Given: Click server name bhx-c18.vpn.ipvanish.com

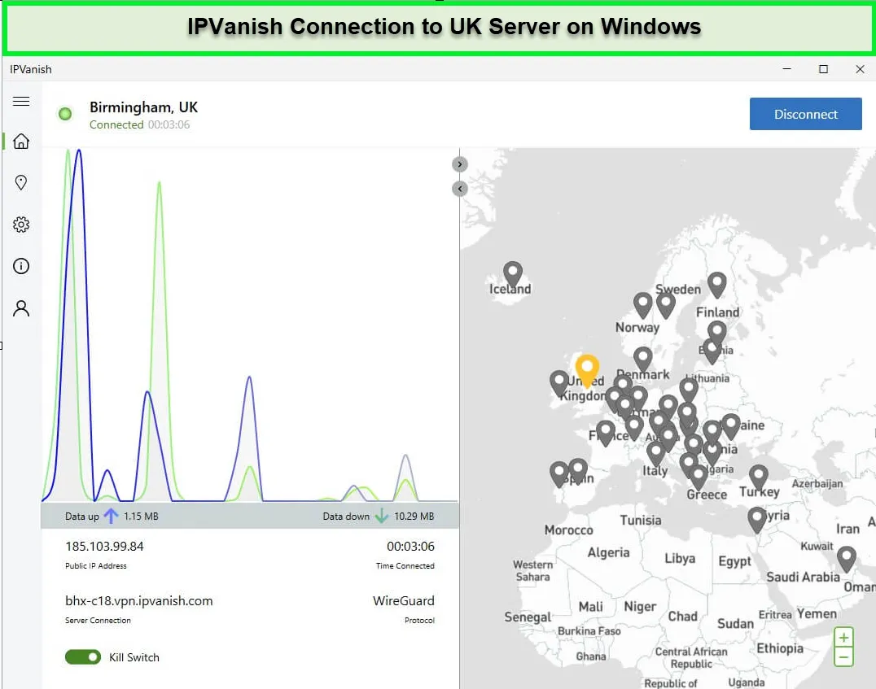Looking at the screenshot, I should pyautogui.click(x=139, y=601).
